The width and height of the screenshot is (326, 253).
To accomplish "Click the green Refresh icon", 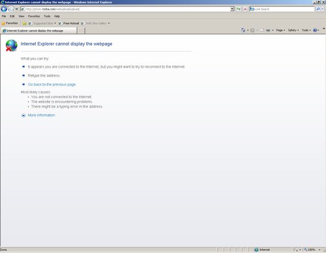I will coord(239,9).
